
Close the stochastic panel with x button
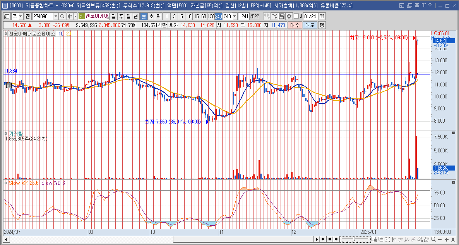[454, 182]
